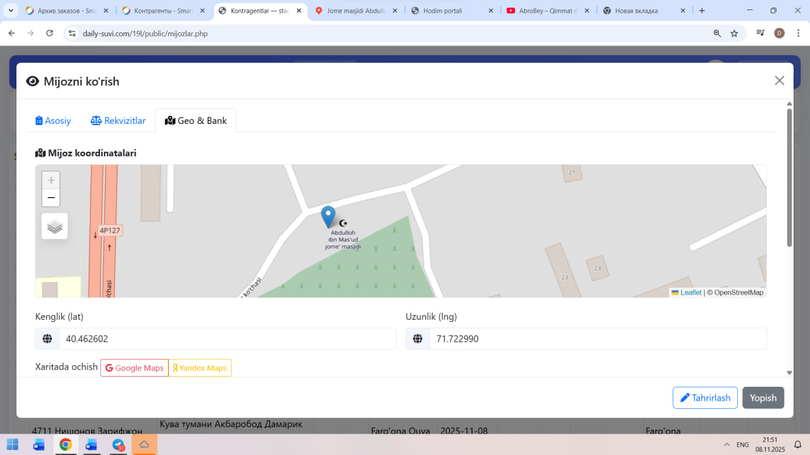Open a new browser tab
The height and width of the screenshot is (455, 810).
pyautogui.click(x=702, y=11)
